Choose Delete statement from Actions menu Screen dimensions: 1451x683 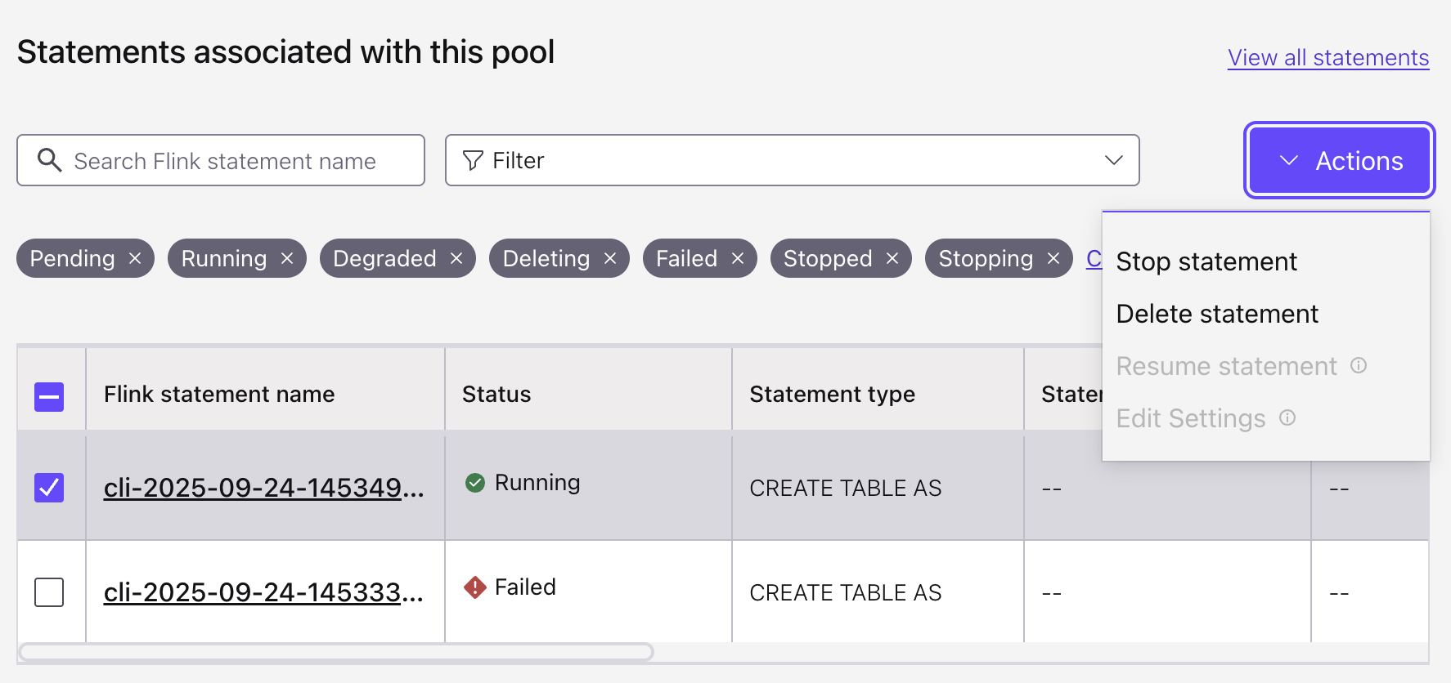(x=1217, y=314)
